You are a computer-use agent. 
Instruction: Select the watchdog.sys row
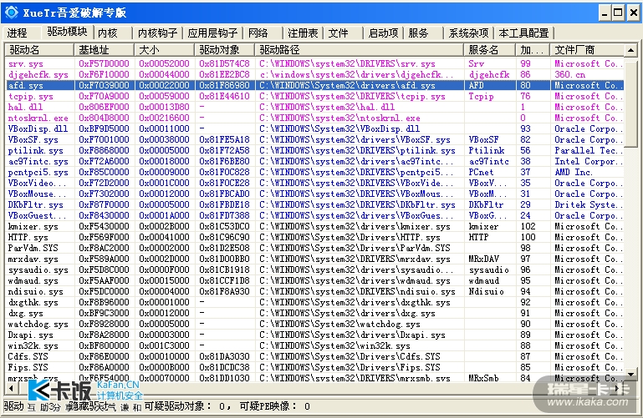(314, 324)
